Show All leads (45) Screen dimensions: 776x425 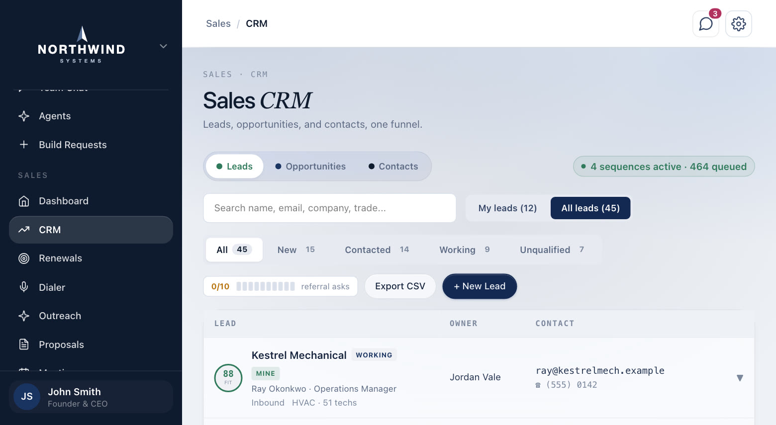pyautogui.click(x=590, y=208)
